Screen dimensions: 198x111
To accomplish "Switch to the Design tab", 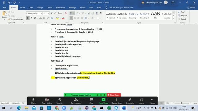I will click(x=40, y=7).
